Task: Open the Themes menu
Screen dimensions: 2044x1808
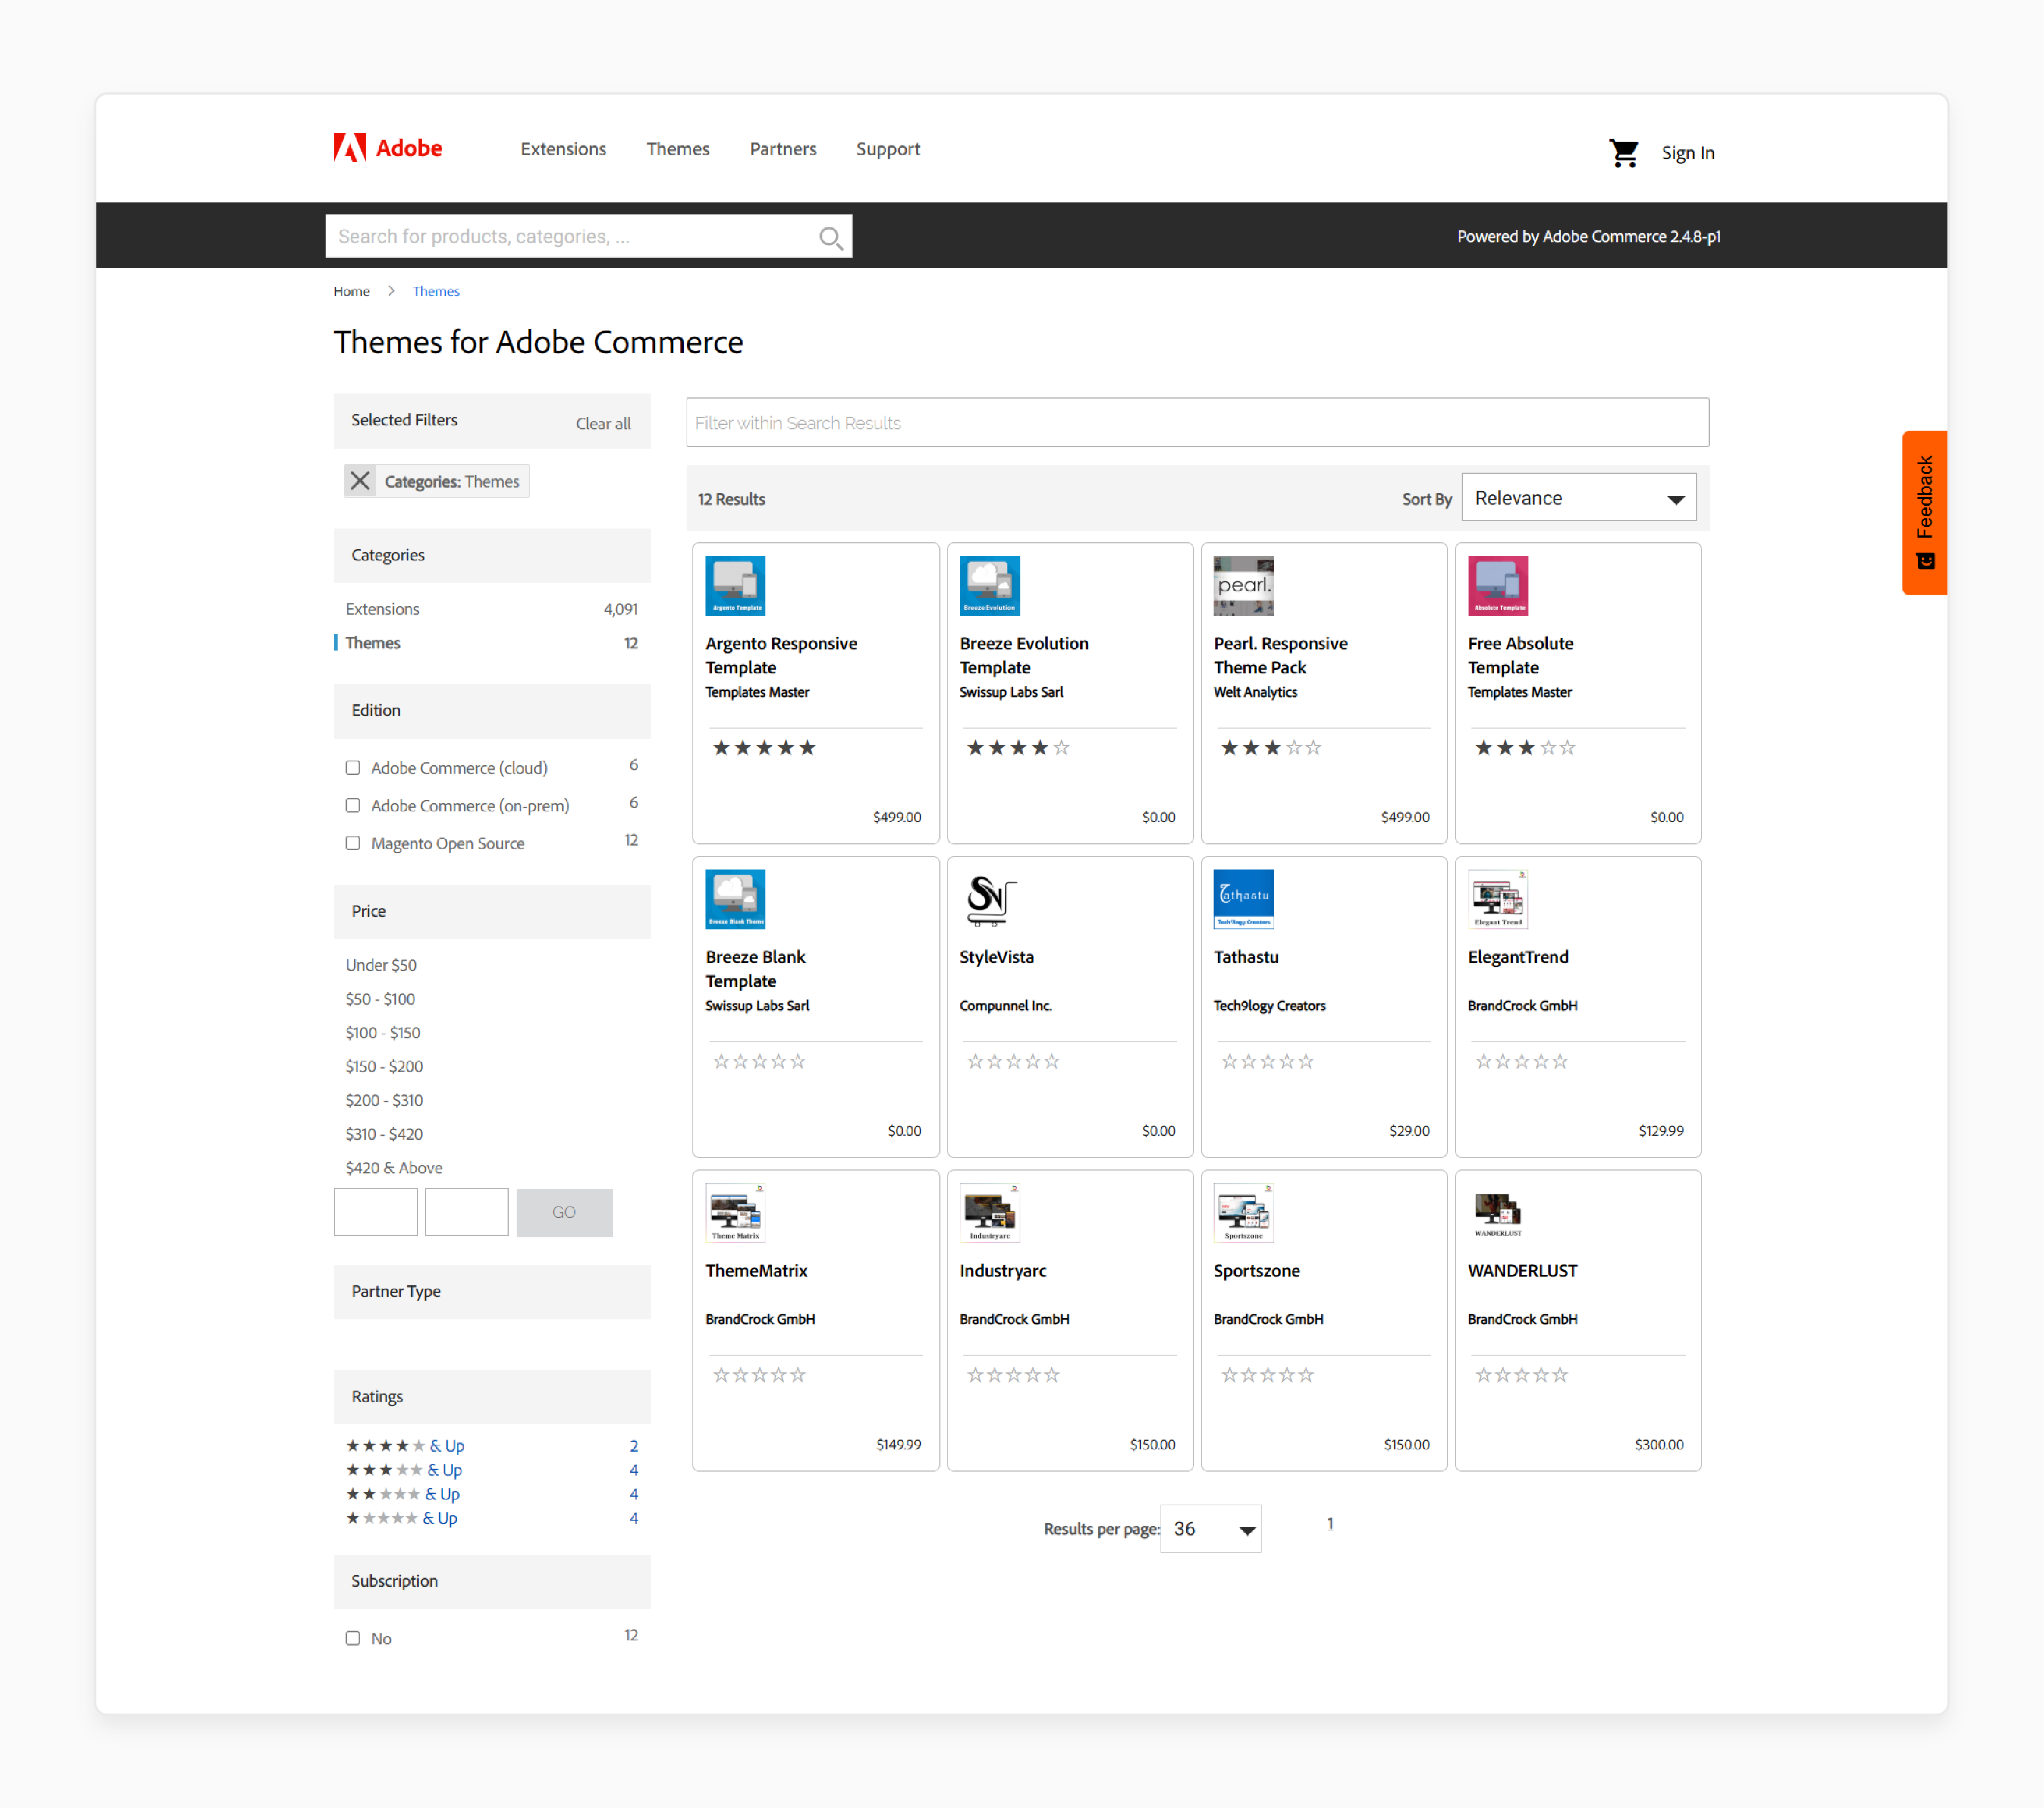Action: coord(677,148)
